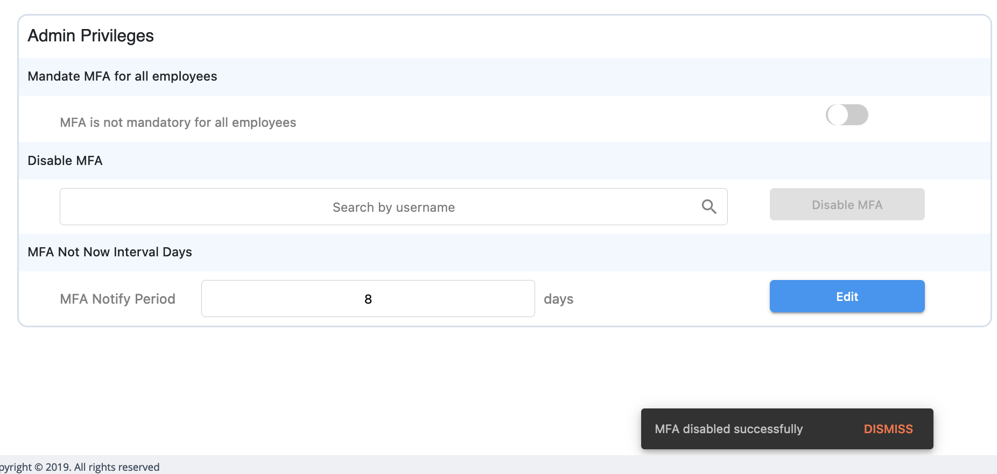Select the MFA Not Now Interval Days header
Image resolution: width=997 pixels, height=474 pixels.
pyautogui.click(x=110, y=252)
